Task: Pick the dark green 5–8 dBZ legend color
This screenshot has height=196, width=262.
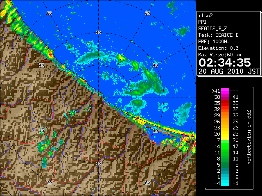Action: 225,165
